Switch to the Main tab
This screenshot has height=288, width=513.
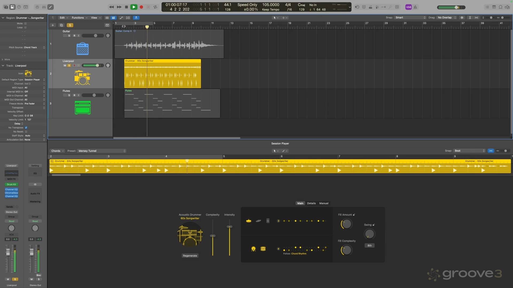tap(300, 203)
